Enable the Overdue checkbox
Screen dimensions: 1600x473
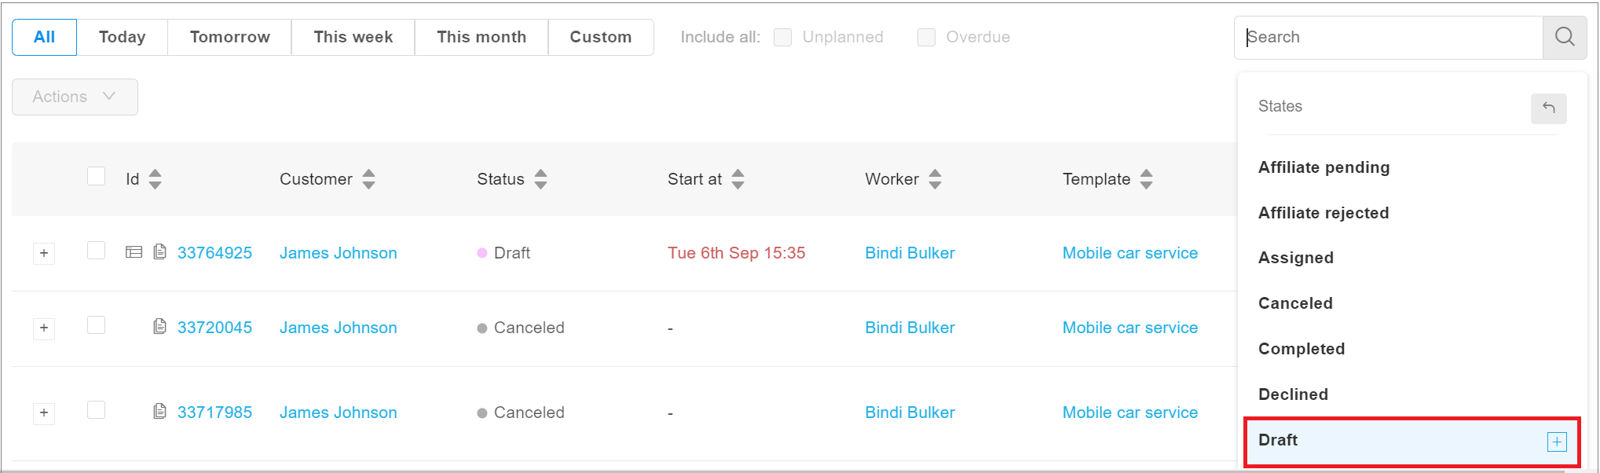[926, 37]
